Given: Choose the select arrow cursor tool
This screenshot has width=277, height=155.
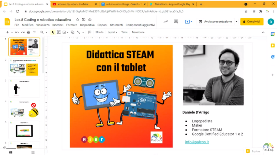Looking at the screenshot, I should click(x=53, y=32).
